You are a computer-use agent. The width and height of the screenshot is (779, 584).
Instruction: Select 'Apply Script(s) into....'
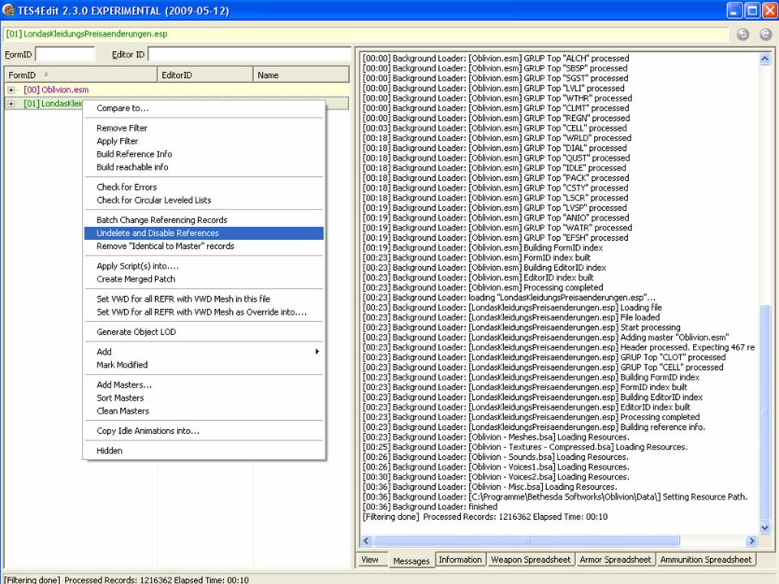(204, 266)
